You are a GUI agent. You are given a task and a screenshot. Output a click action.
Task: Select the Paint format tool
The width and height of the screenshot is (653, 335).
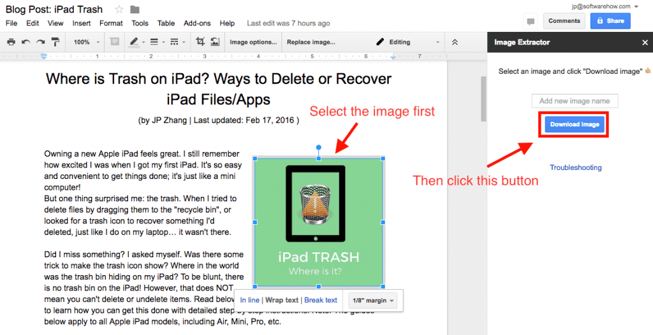click(x=55, y=42)
